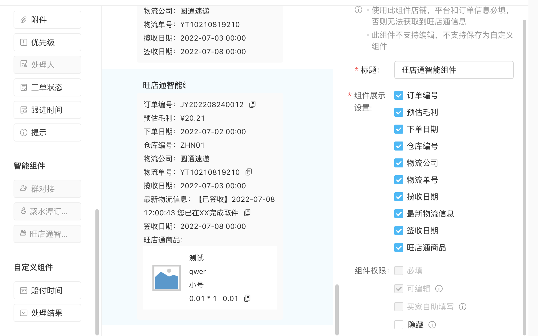Click the icon on 旺店通智... component

click(23, 233)
